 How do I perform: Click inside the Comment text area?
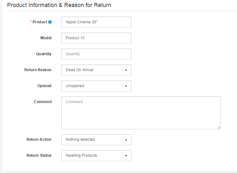[141, 113]
